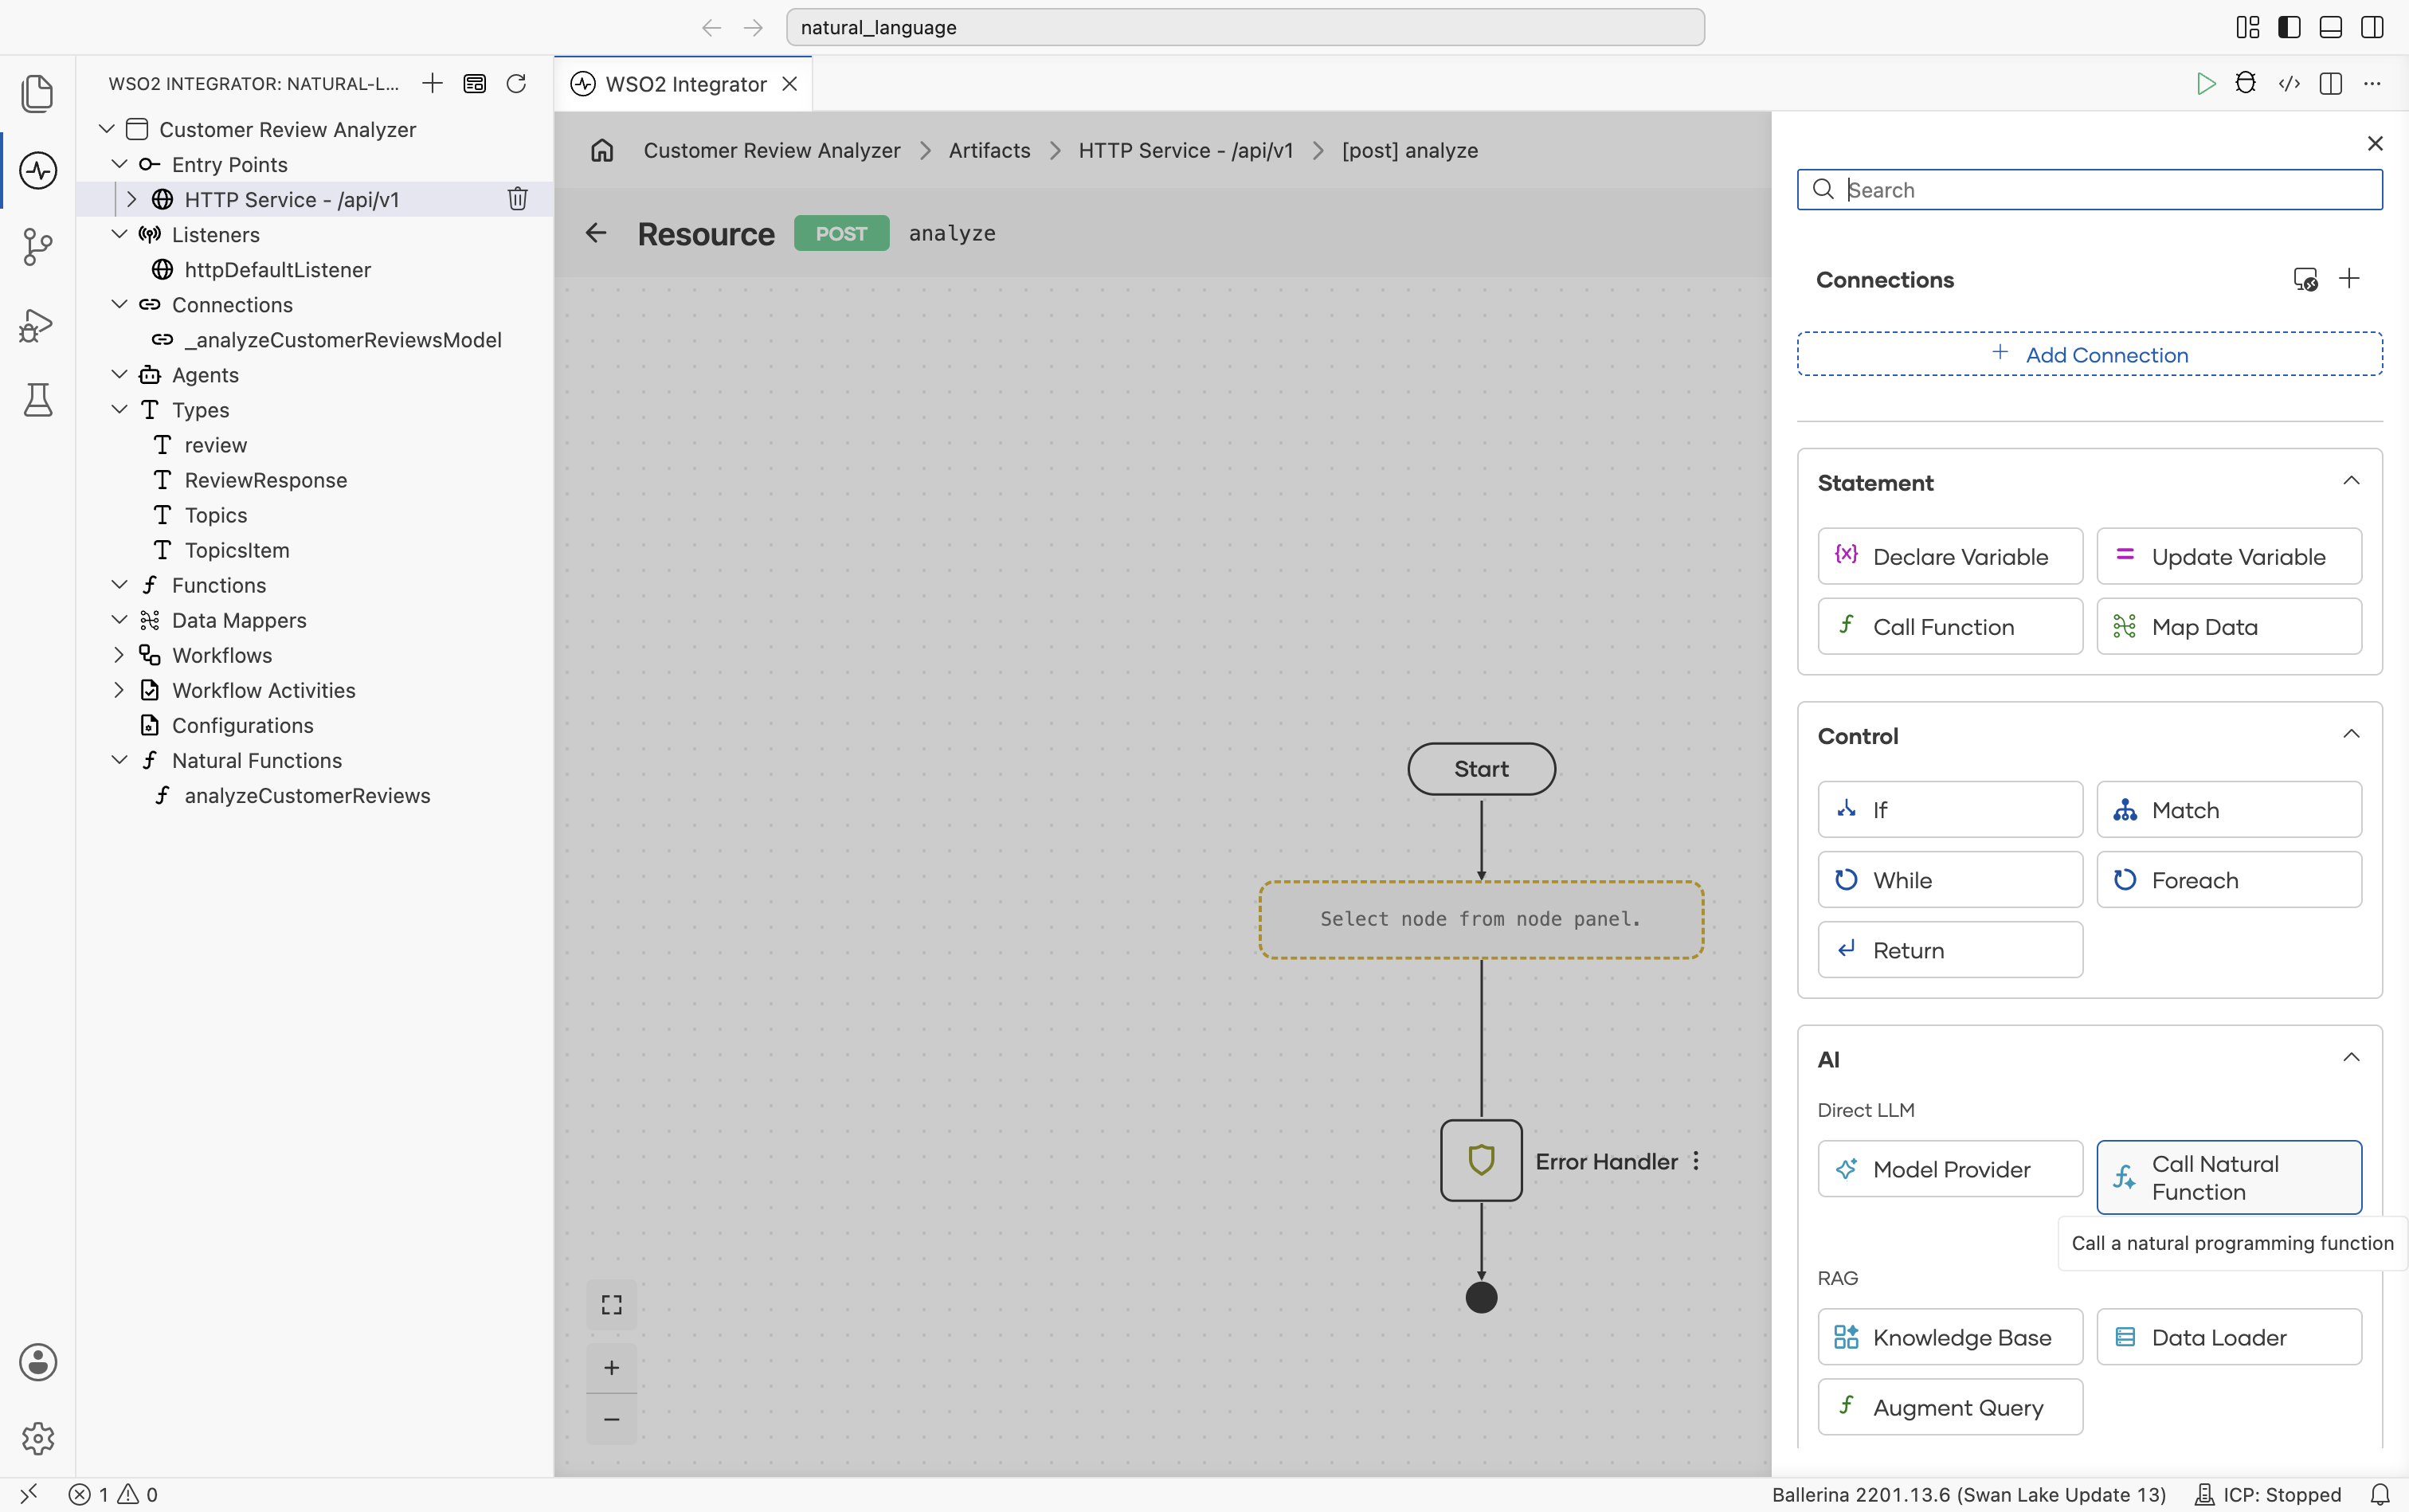Go to Customer Review Analyzer breadcrumb

point(772,150)
